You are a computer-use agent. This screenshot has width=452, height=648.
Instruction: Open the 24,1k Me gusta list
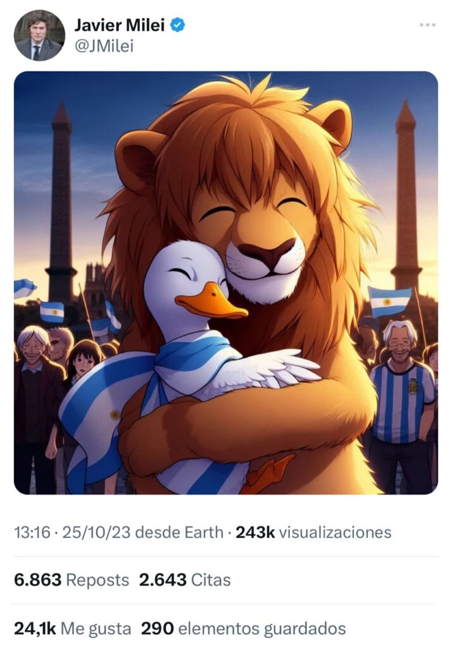pyautogui.click(x=73, y=628)
